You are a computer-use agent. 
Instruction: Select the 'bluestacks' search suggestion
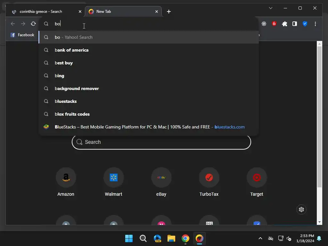pyautogui.click(x=149, y=101)
